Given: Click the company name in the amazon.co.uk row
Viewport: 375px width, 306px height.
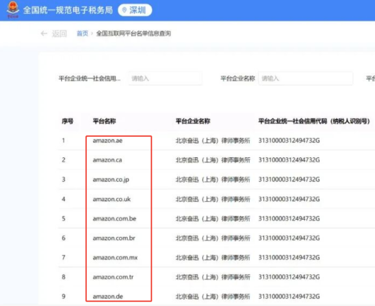Looking at the screenshot, I should pos(213,199).
